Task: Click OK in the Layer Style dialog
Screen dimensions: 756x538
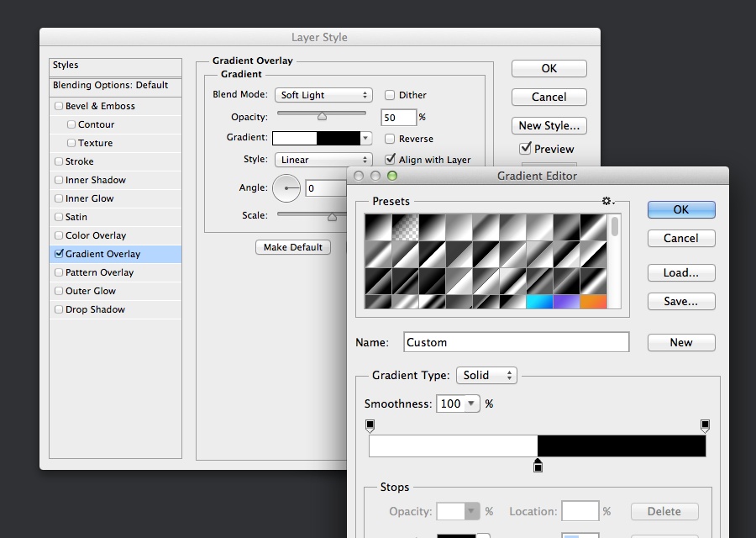Action: (x=549, y=69)
